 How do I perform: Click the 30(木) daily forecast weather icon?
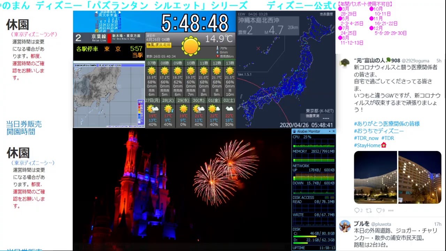199,109
